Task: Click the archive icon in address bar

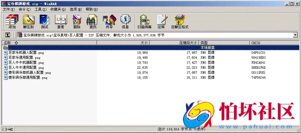Action: point(20,35)
